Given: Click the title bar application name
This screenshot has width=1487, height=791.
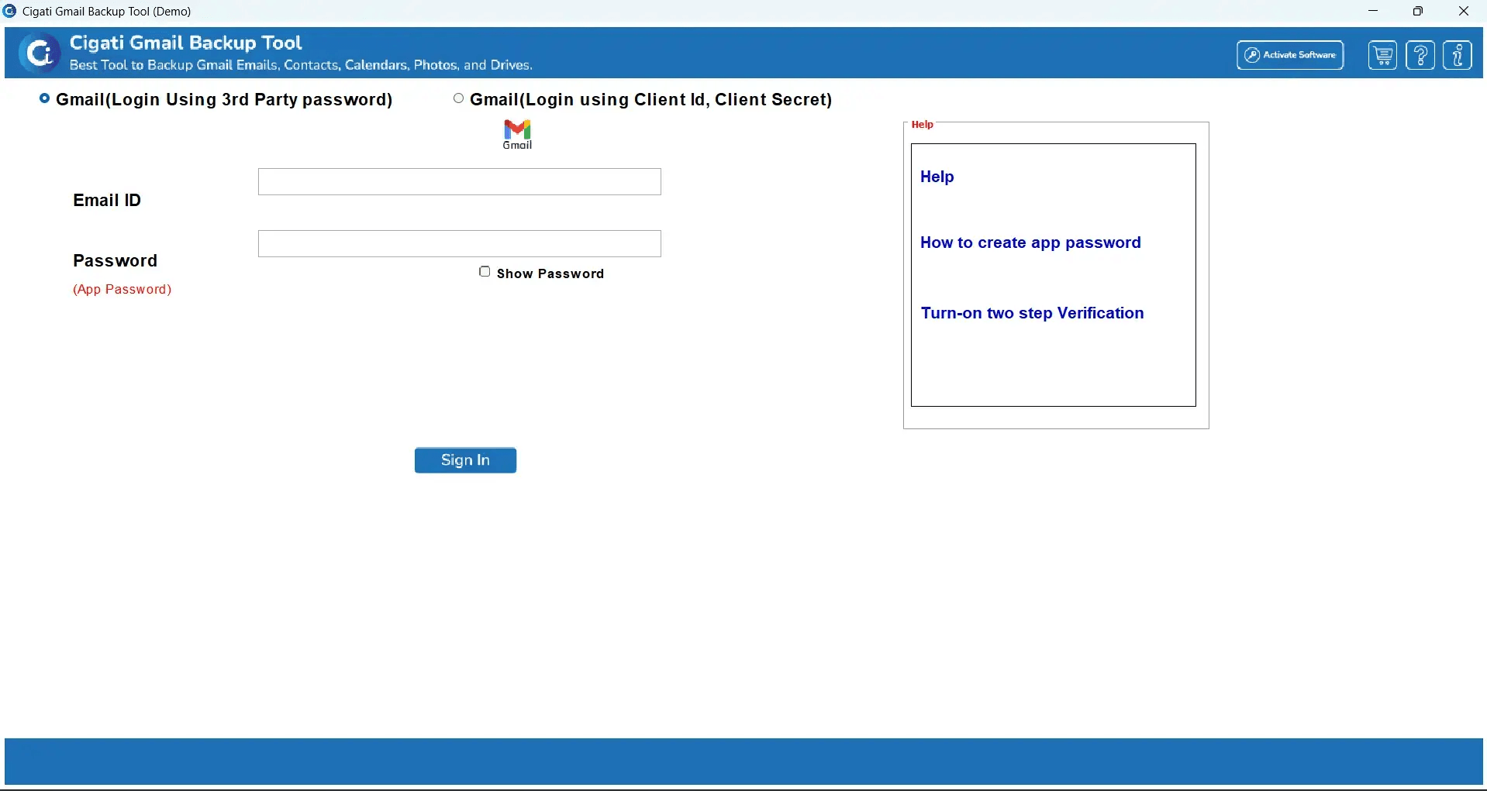Looking at the screenshot, I should coord(105,11).
